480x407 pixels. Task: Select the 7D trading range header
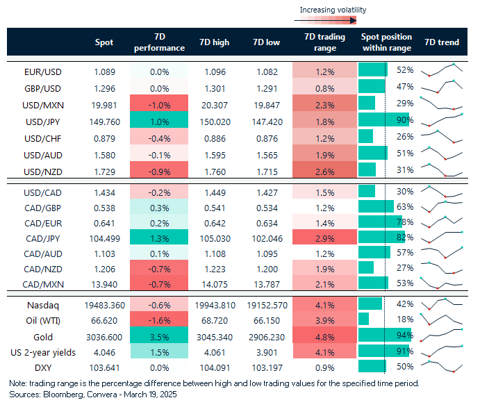(x=320, y=42)
